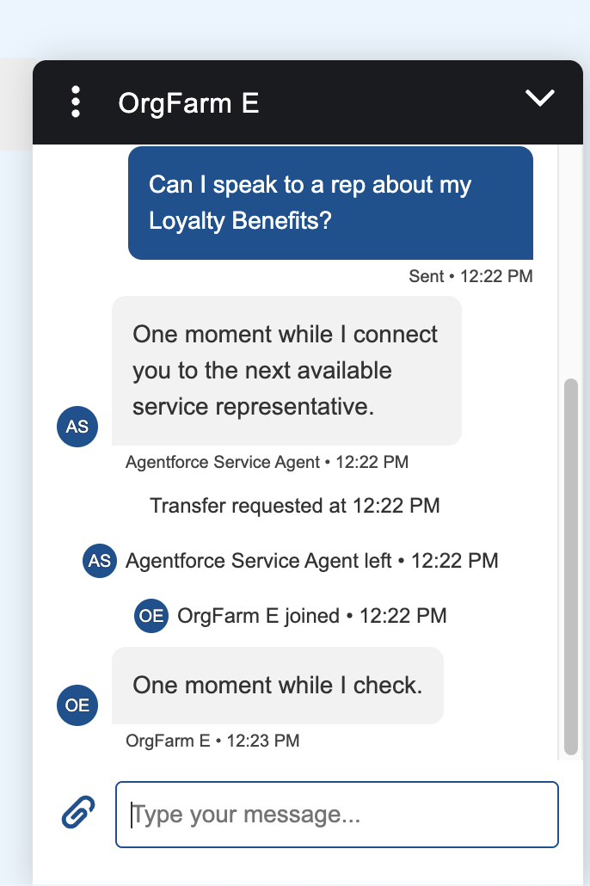
Task: Click the AS avatar on the agent left line
Action: (100, 561)
